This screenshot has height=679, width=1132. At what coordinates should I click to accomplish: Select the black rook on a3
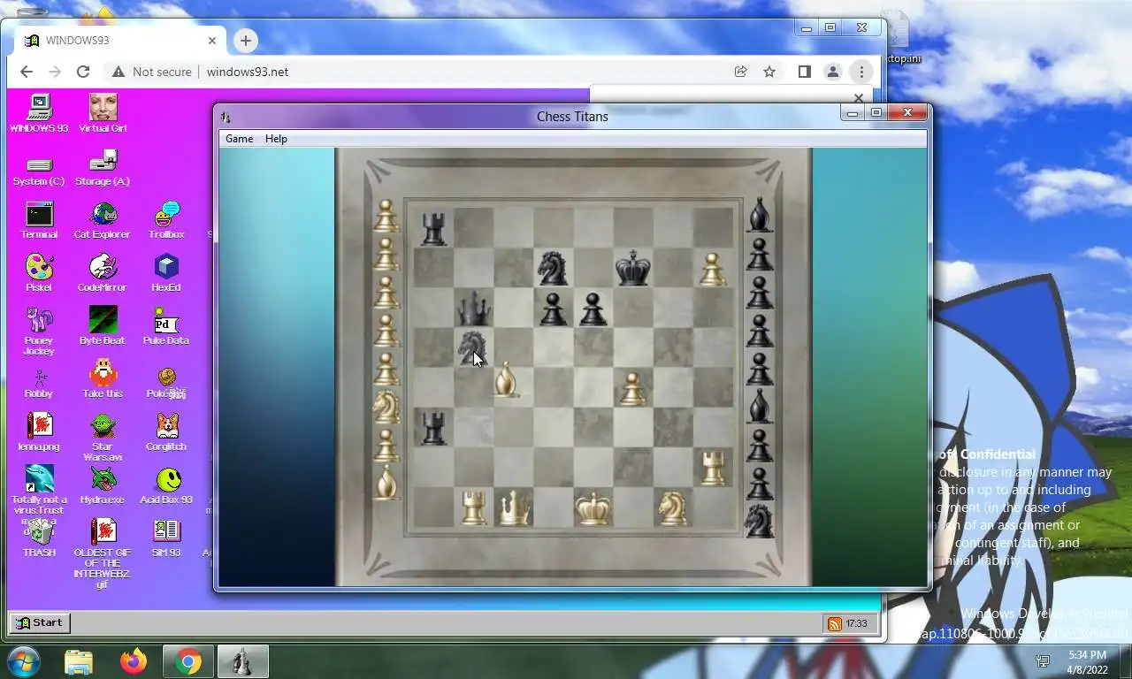(x=432, y=427)
